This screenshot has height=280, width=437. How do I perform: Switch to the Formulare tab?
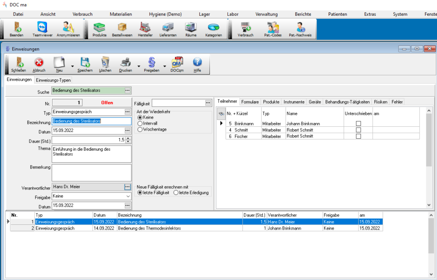(250, 102)
